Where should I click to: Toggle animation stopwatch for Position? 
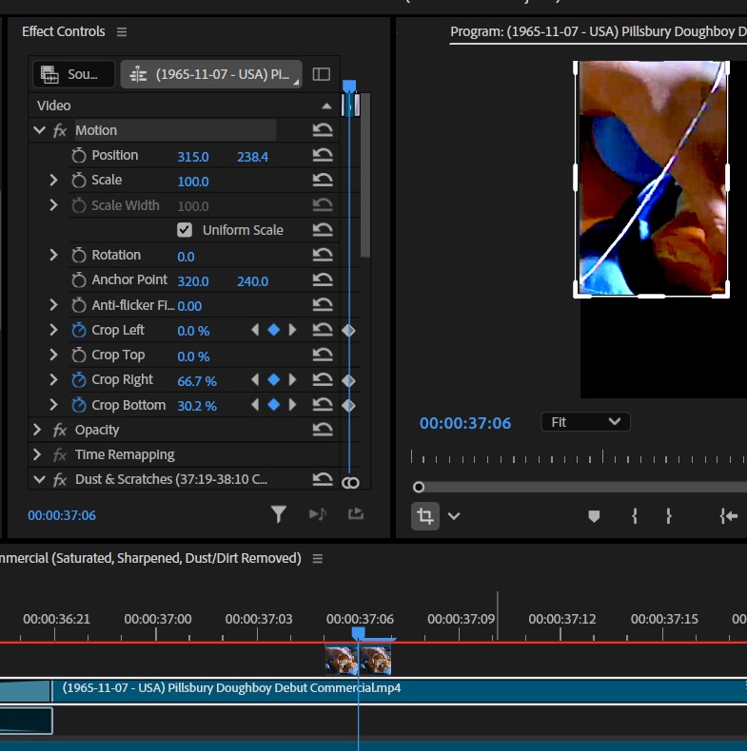tap(79, 156)
